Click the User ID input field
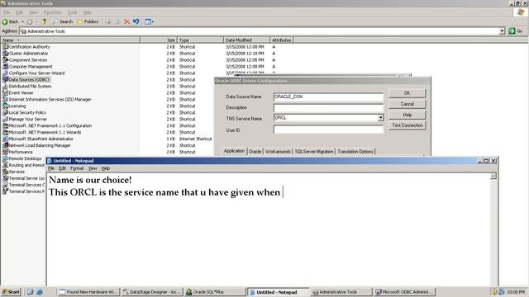The image size is (529, 297). click(328, 130)
